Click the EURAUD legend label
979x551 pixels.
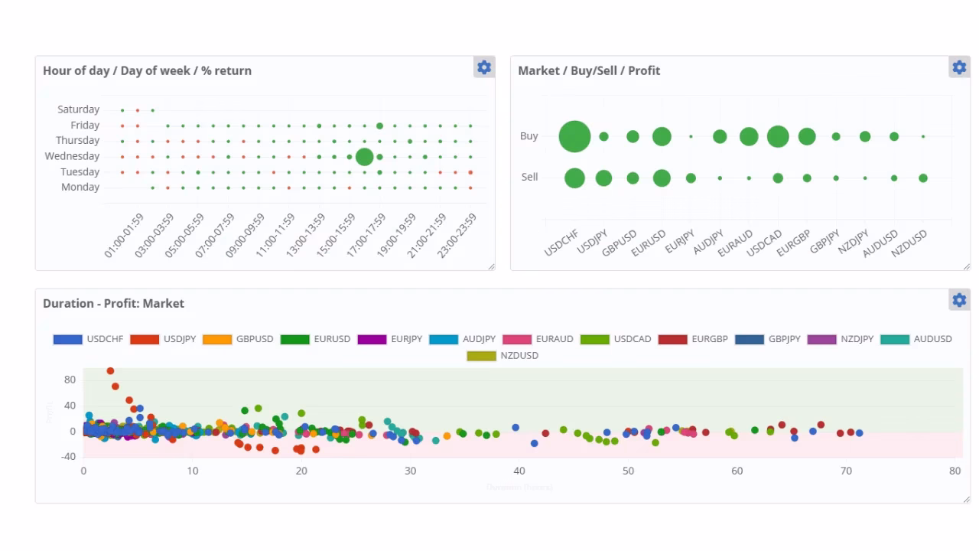click(555, 339)
